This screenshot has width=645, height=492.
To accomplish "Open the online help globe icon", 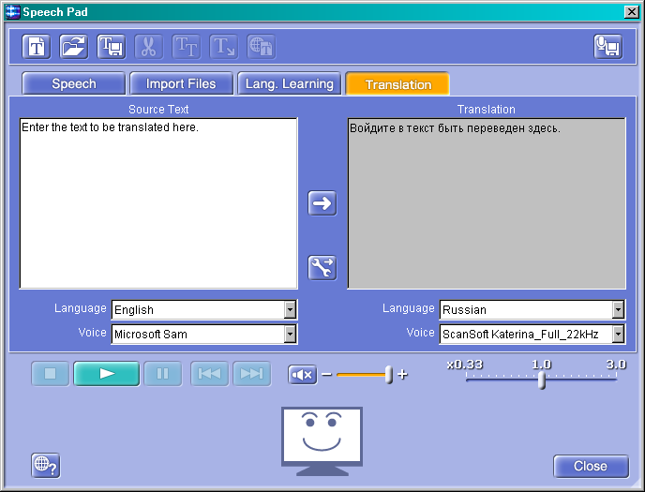I will click(x=45, y=465).
